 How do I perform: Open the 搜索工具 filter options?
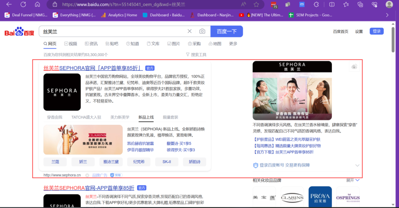(x=196, y=55)
